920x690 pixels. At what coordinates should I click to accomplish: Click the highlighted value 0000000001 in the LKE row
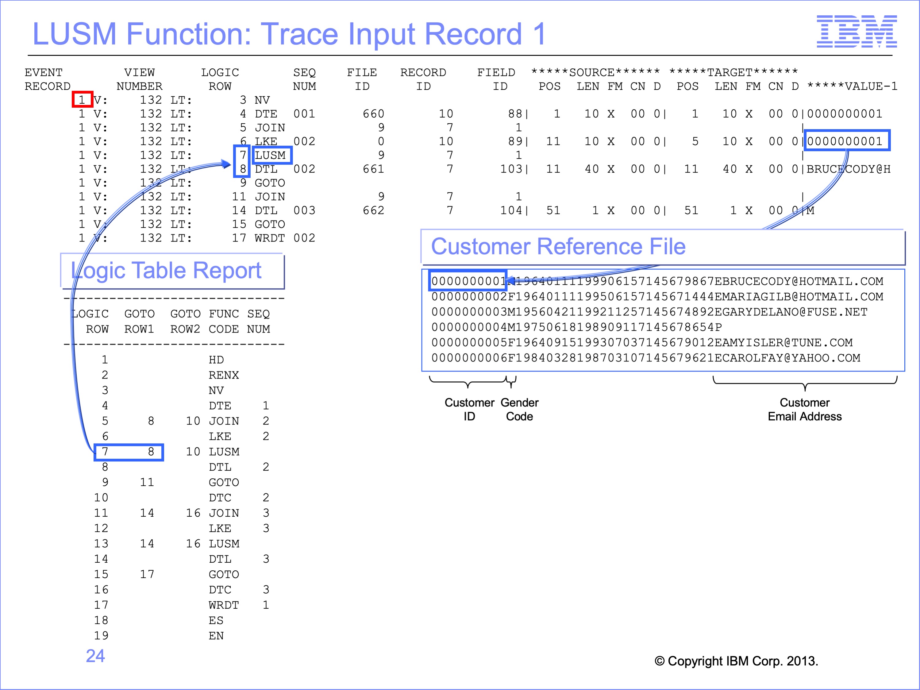845,141
